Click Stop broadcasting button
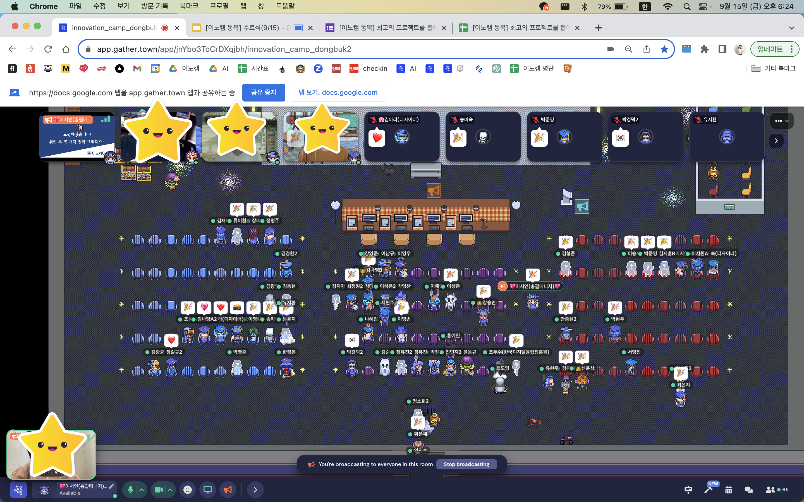804x502 pixels. (466, 464)
